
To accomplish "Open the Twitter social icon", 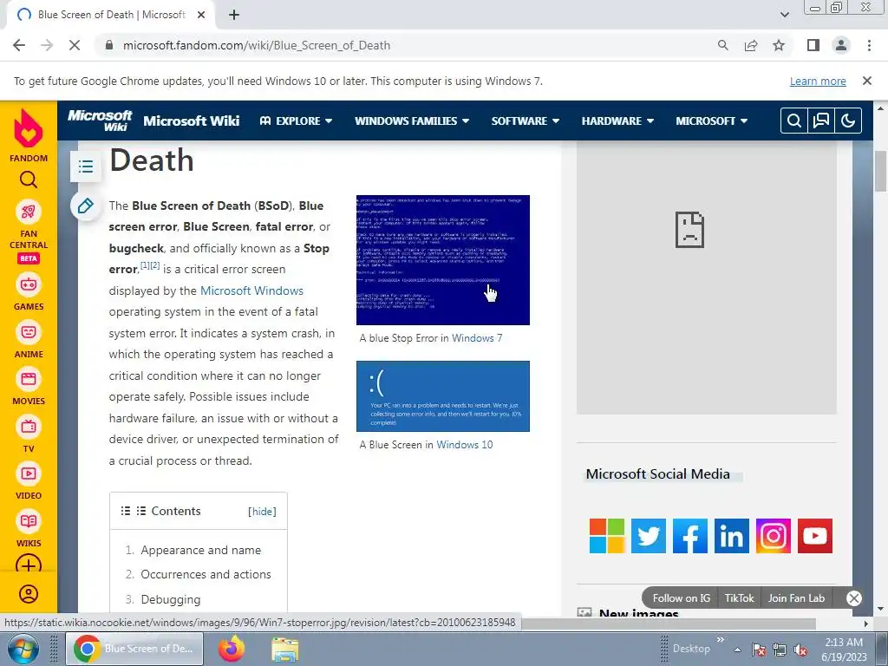I will (x=649, y=536).
